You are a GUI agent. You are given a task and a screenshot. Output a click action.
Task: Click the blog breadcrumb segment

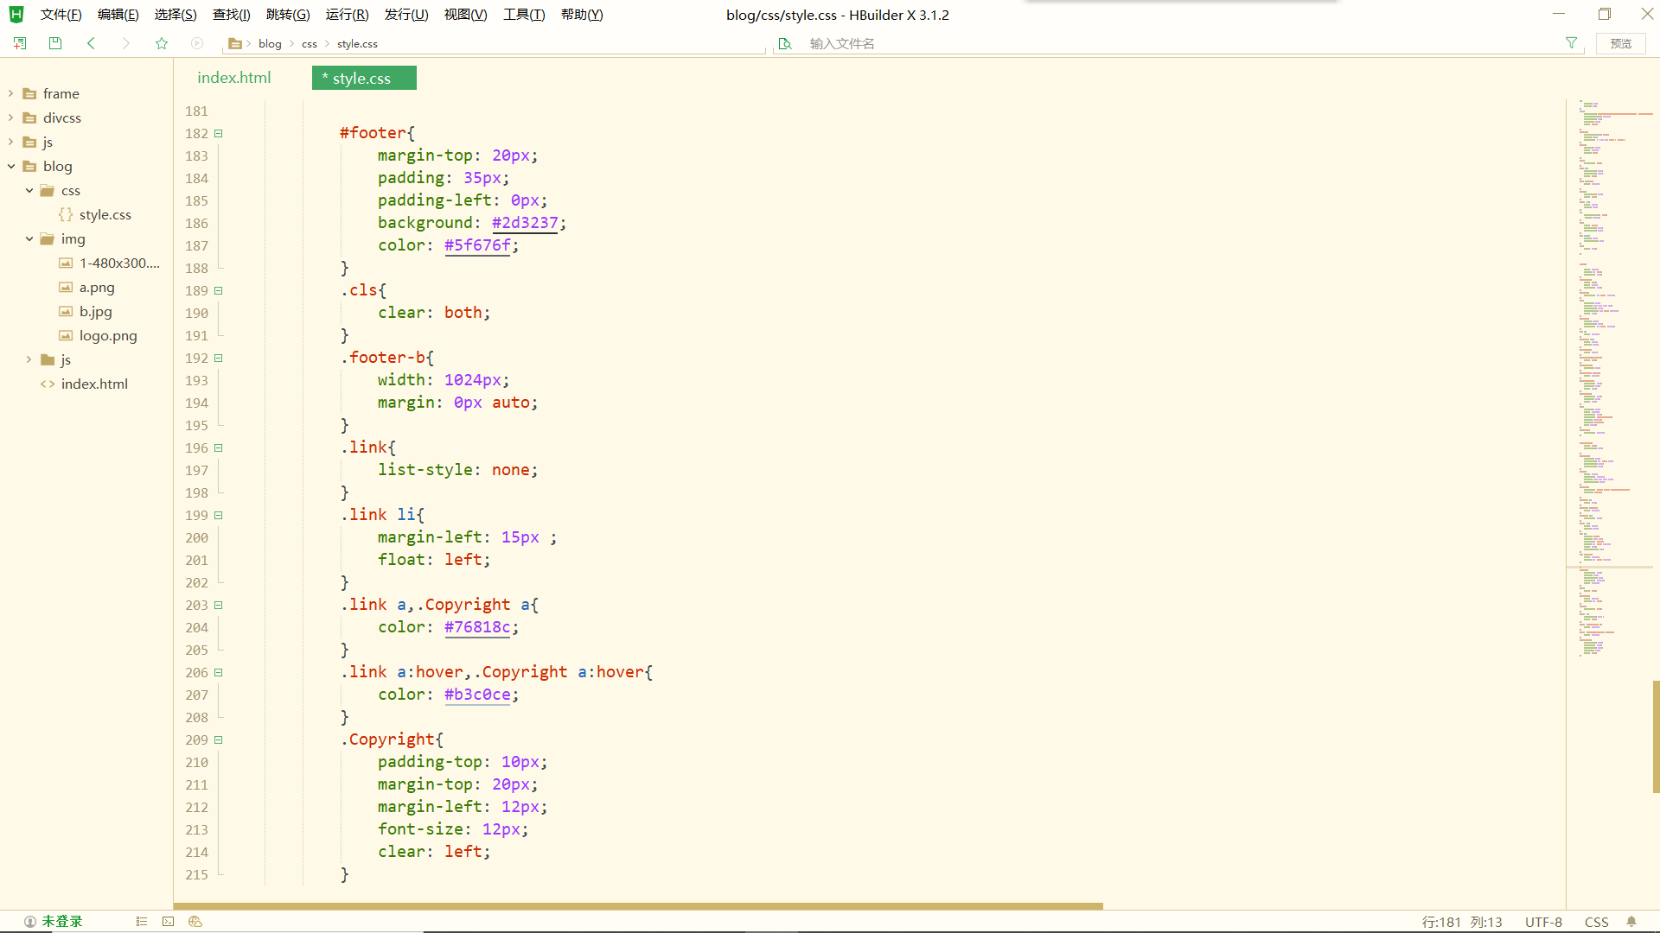pyautogui.click(x=270, y=43)
